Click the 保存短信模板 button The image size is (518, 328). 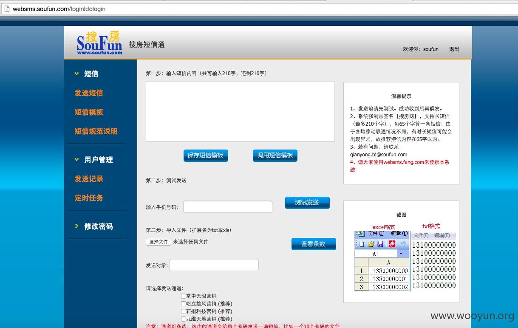click(x=206, y=156)
